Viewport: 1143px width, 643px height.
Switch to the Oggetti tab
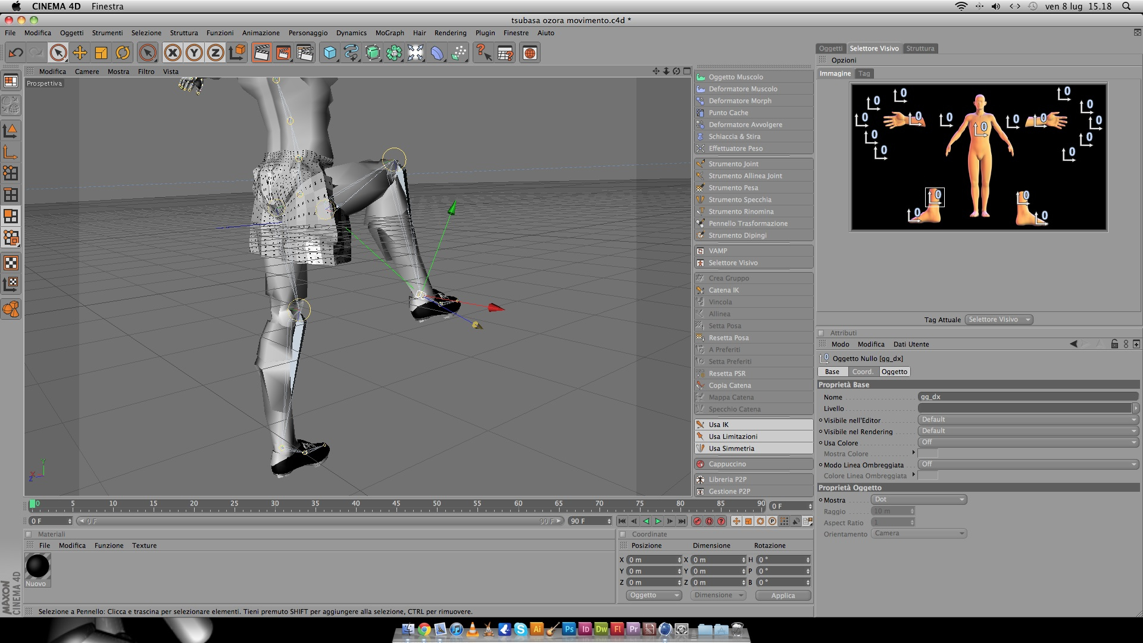[830, 48]
